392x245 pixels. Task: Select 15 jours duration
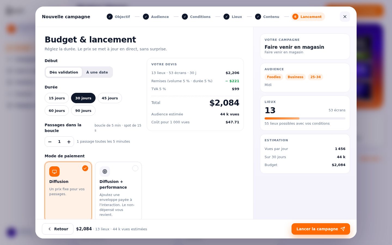pos(57,98)
